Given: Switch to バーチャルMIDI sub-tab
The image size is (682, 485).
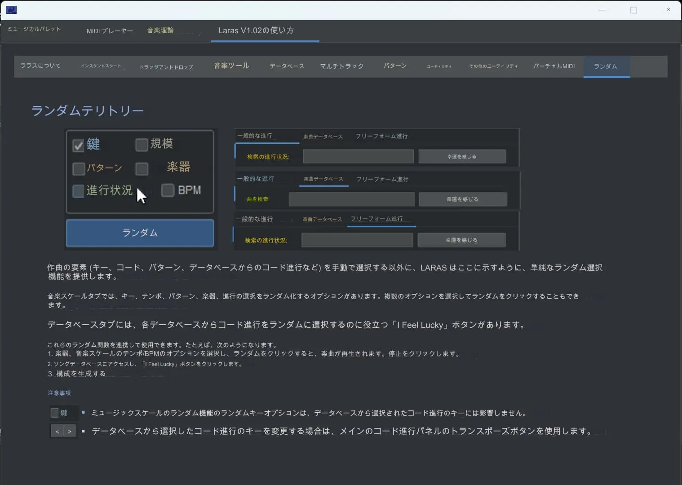Looking at the screenshot, I should [554, 66].
